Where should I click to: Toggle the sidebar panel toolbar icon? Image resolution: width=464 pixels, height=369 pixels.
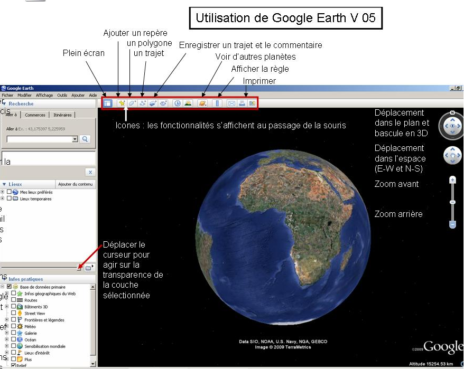[108, 103]
